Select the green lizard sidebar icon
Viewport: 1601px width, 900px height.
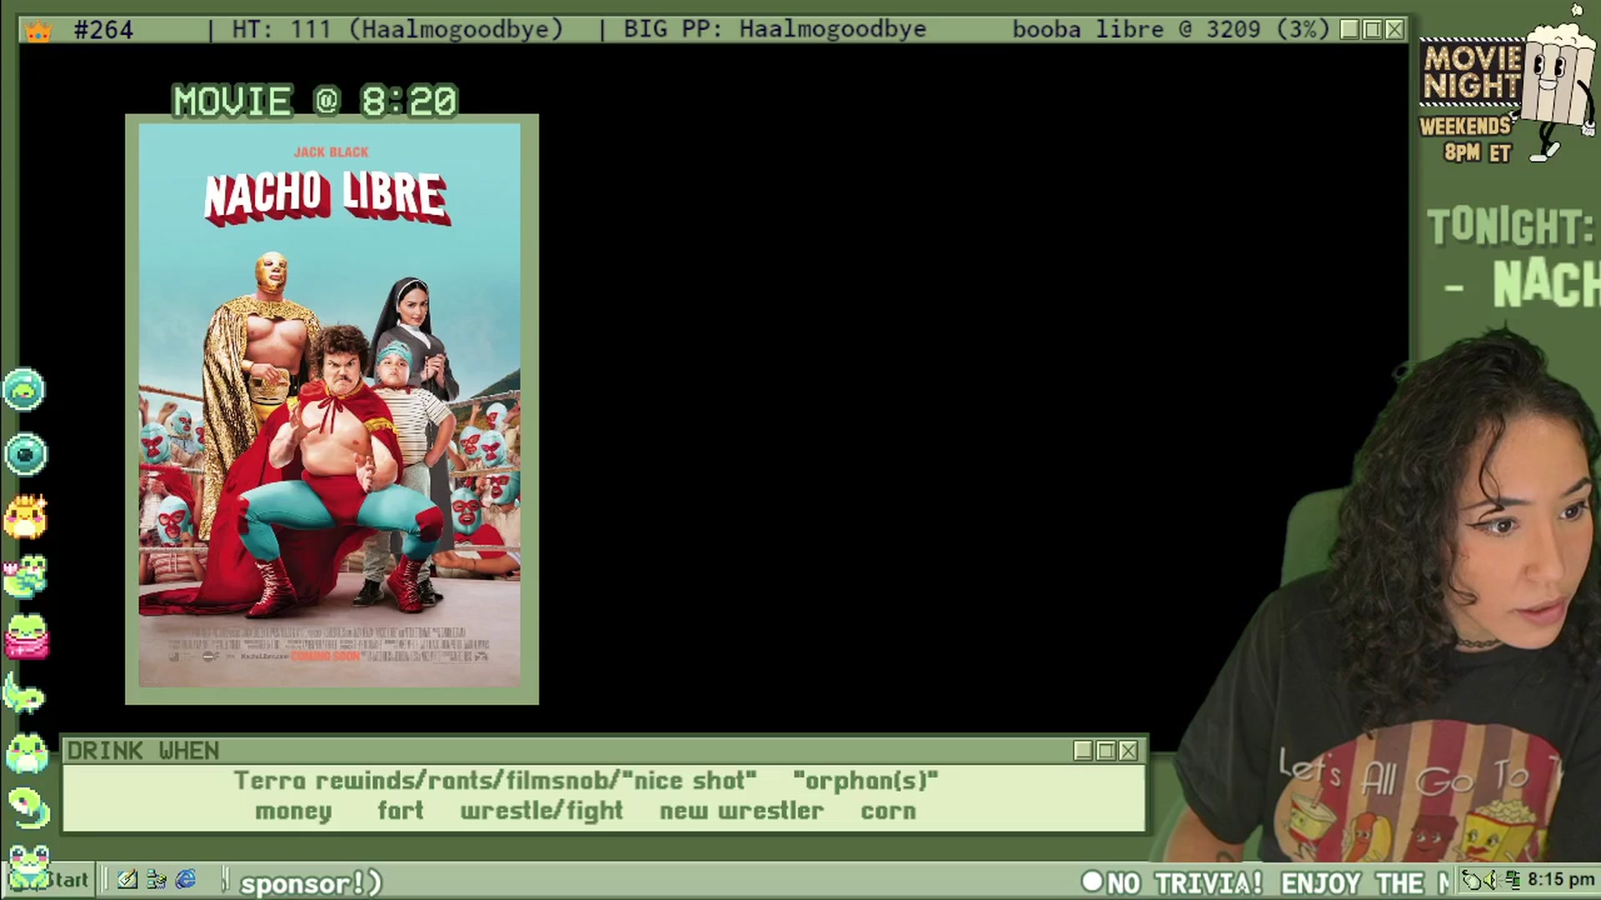coord(23,693)
